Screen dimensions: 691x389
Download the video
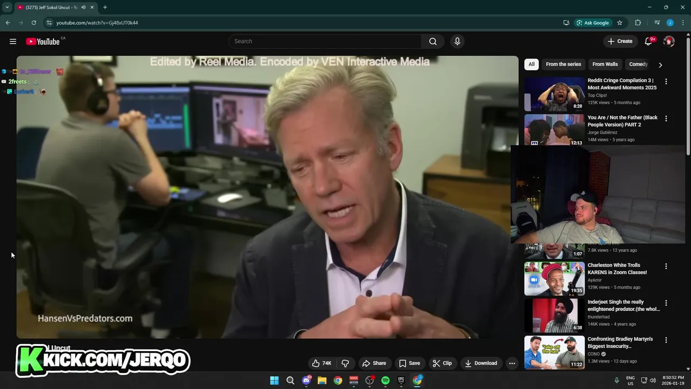pyautogui.click(x=481, y=363)
